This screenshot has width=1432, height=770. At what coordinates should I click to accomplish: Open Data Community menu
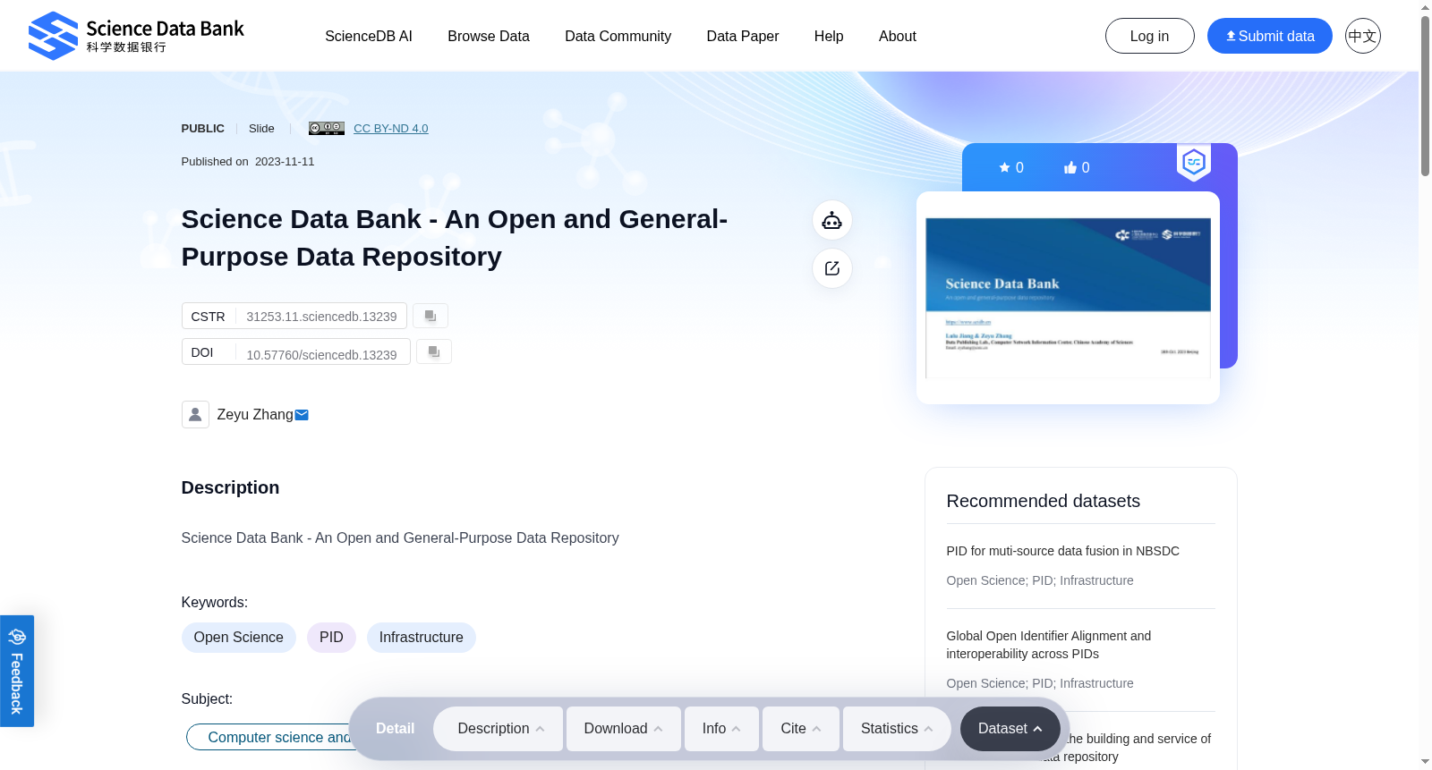point(618,37)
